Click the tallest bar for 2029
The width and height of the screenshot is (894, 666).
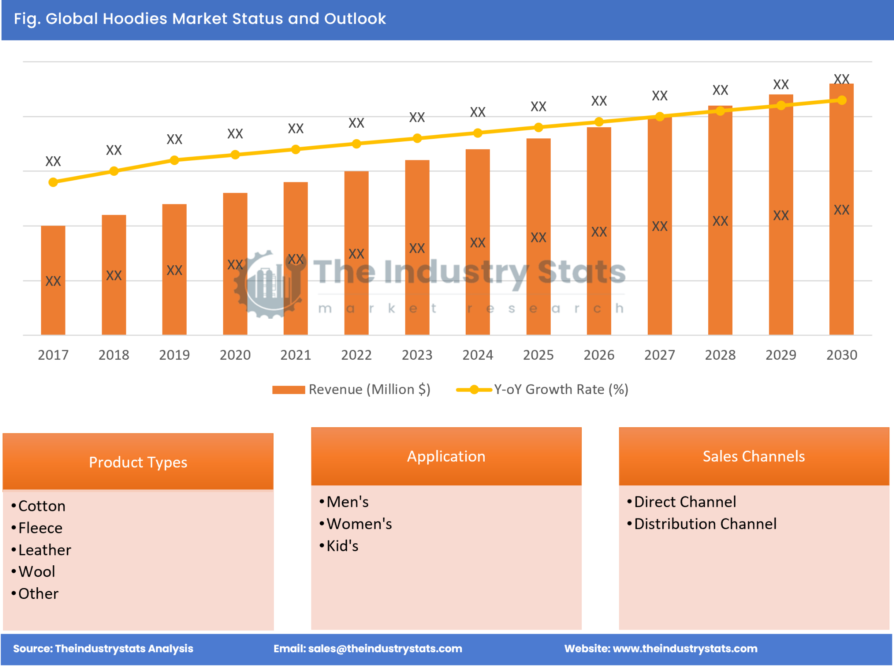781,216
